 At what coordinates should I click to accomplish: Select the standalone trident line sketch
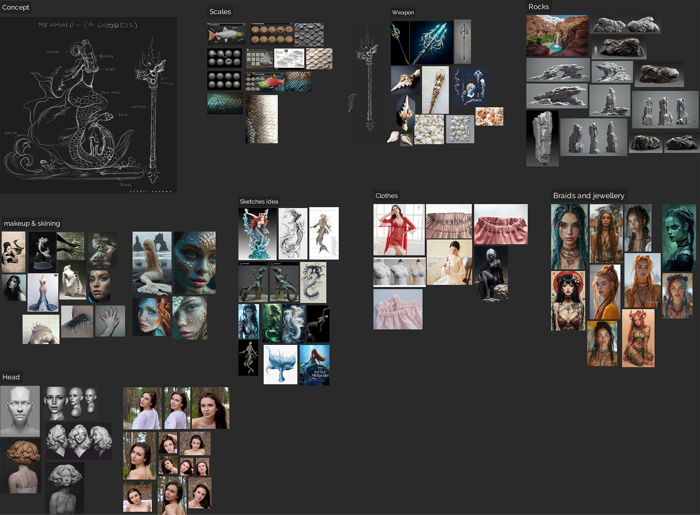pyautogui.click(x=369, y=80)
